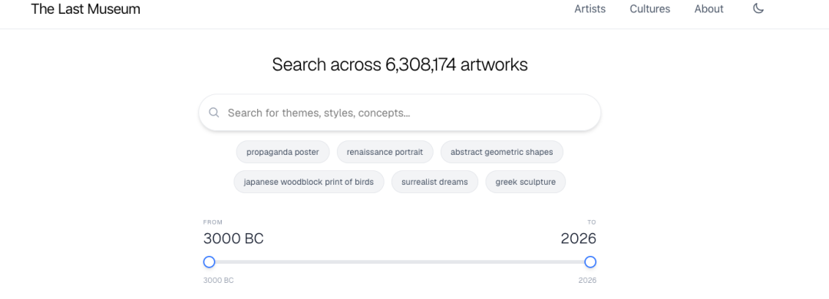
Task: Click the small "2026" label under slider
Action: click(x=587, y=281)
